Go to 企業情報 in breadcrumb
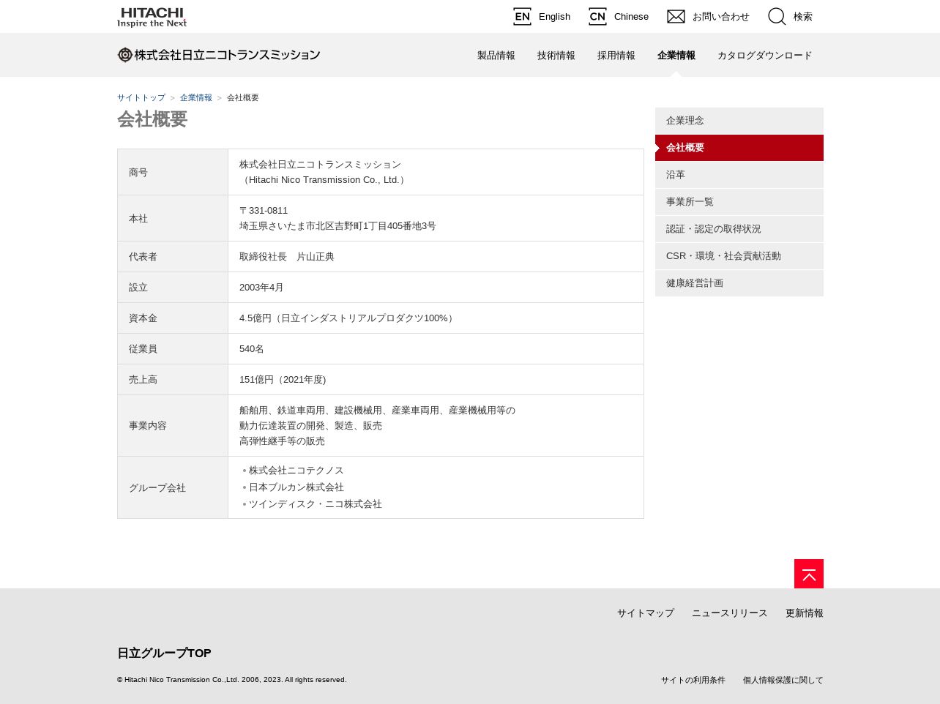 (196, 97)
